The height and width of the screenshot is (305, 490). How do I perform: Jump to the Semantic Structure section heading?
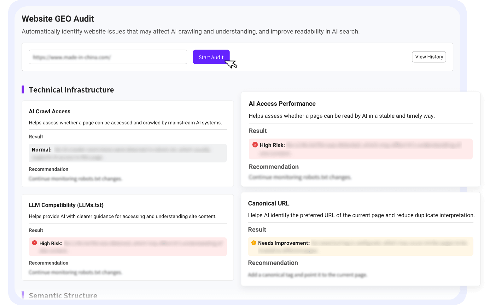63,296
